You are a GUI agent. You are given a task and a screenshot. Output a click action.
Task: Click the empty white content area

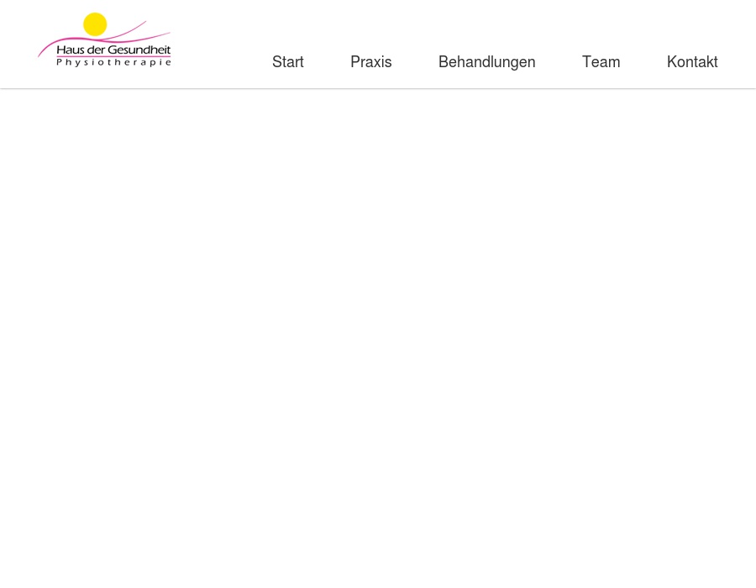click(x=378, y=336)
